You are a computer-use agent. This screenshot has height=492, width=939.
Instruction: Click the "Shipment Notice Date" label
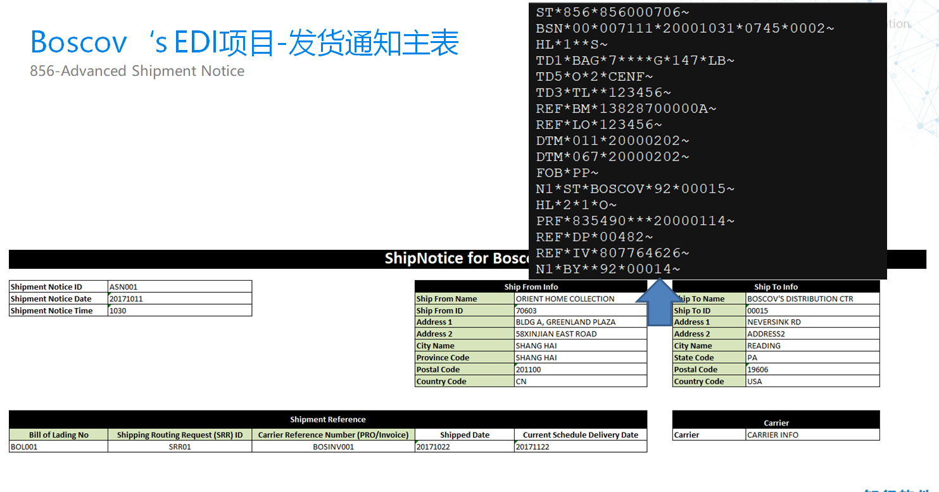(59, 299)
